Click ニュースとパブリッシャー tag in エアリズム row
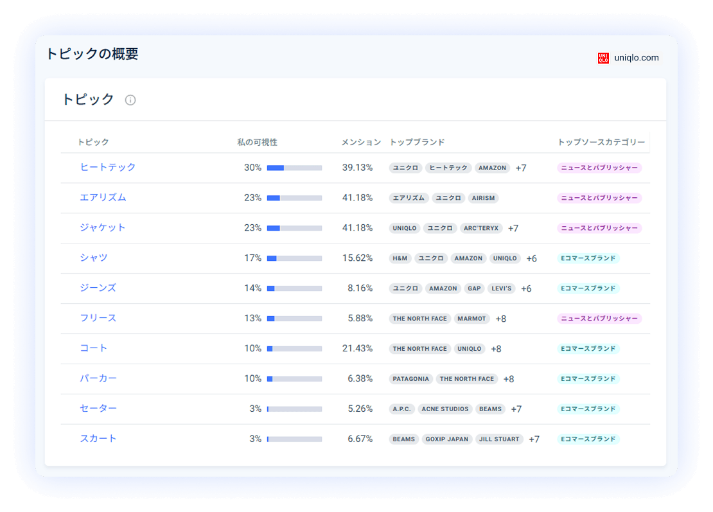 [x=599, y=198]
